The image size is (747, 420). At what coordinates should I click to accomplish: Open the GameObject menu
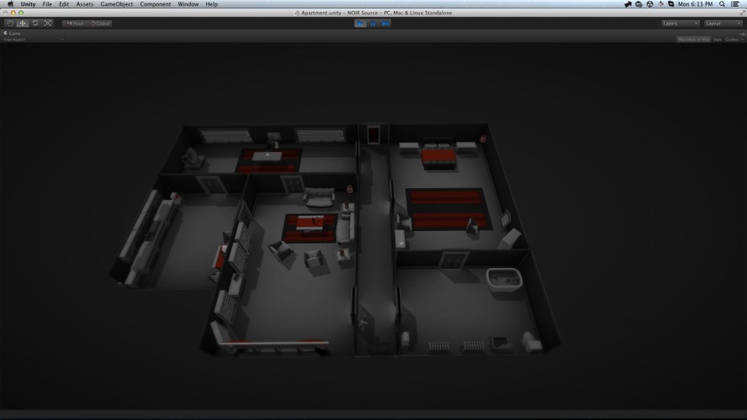point(117,4)
